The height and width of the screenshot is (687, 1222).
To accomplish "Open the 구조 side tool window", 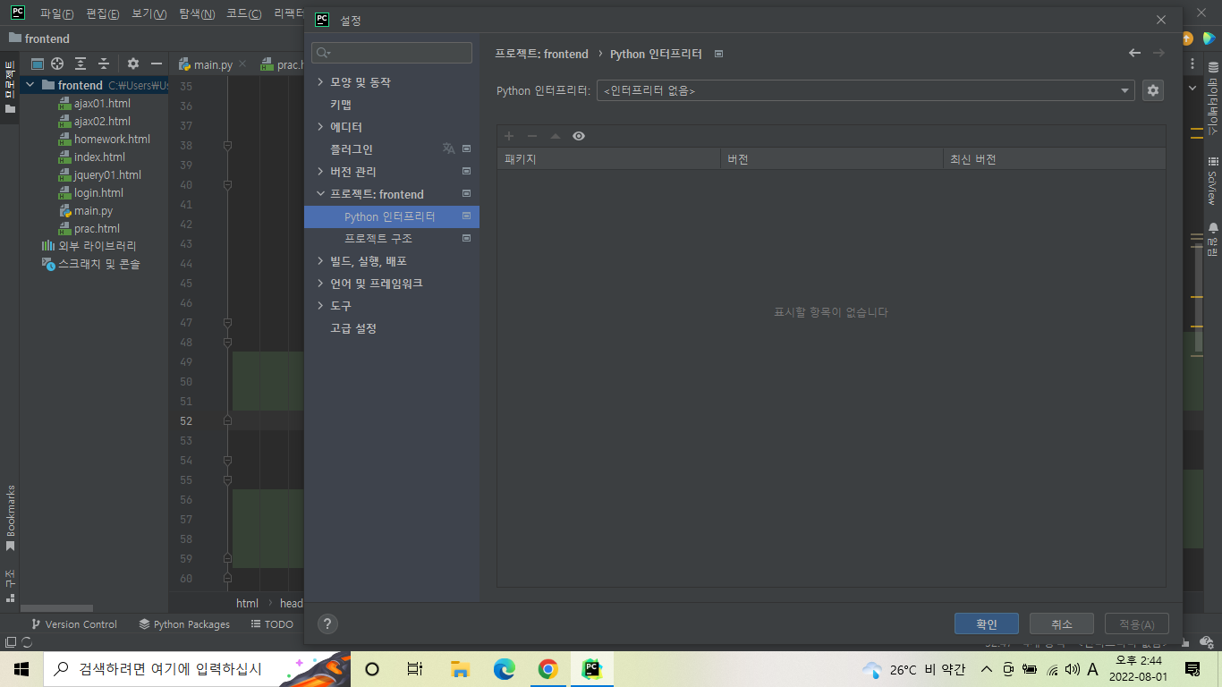I will [x=11, y=586].
